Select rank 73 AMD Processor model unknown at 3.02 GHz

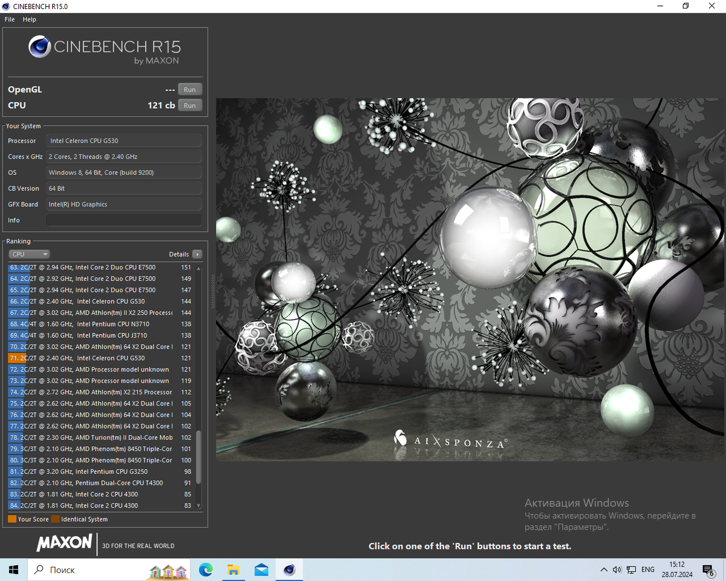pyautogui.click(x=102, y=381)
